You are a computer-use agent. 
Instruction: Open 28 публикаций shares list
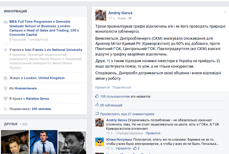click(x=111, y=105)
